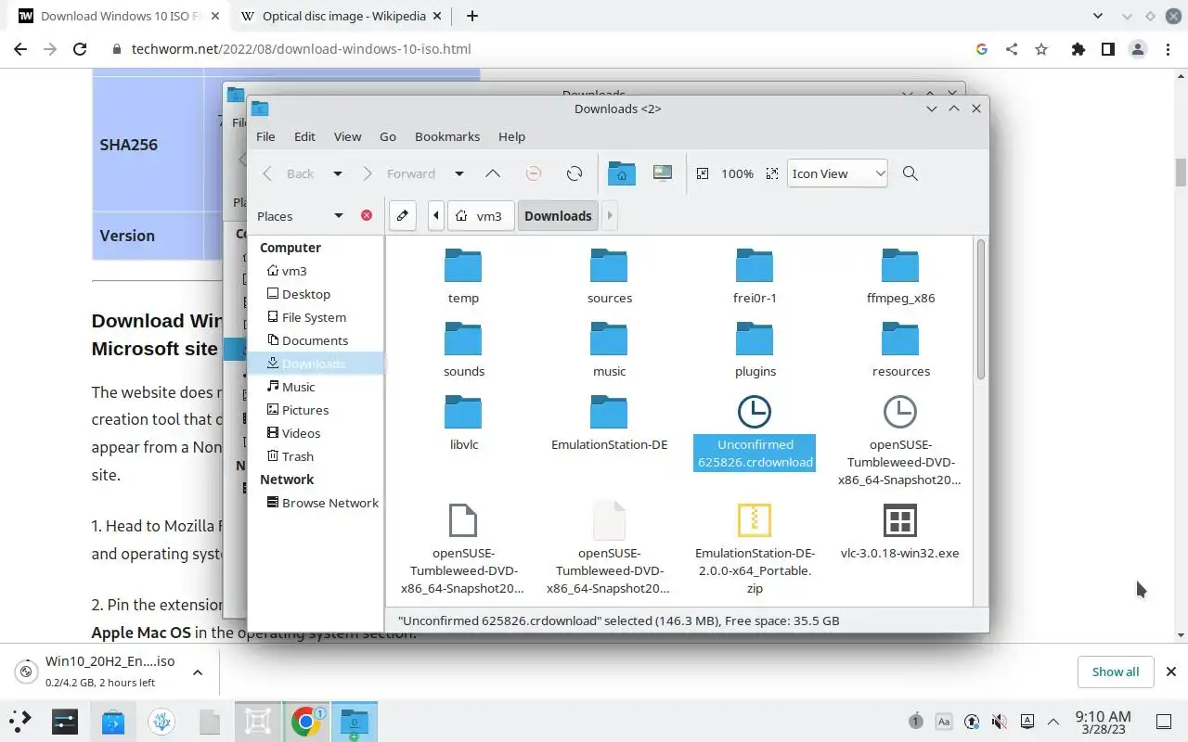Click the right path scroll arrow
This screenshot has height=742, width=1188.
610,216
